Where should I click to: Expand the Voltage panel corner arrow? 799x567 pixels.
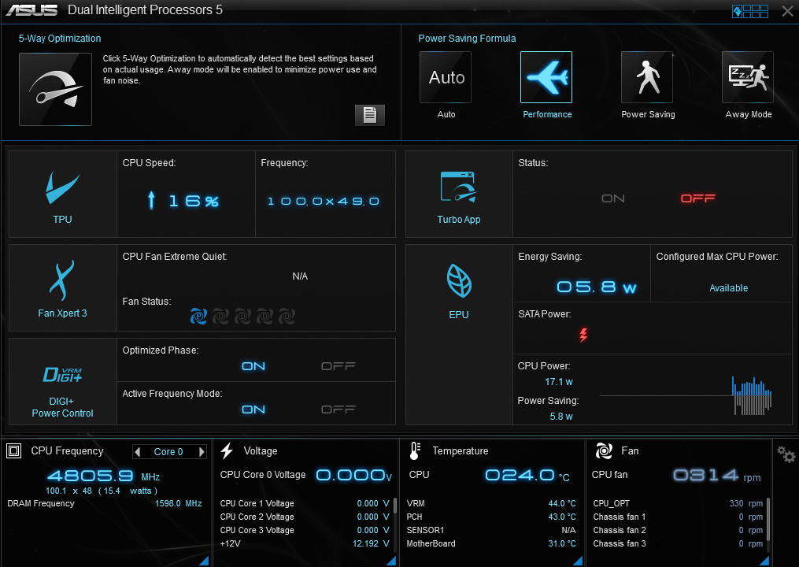(390, 560)
